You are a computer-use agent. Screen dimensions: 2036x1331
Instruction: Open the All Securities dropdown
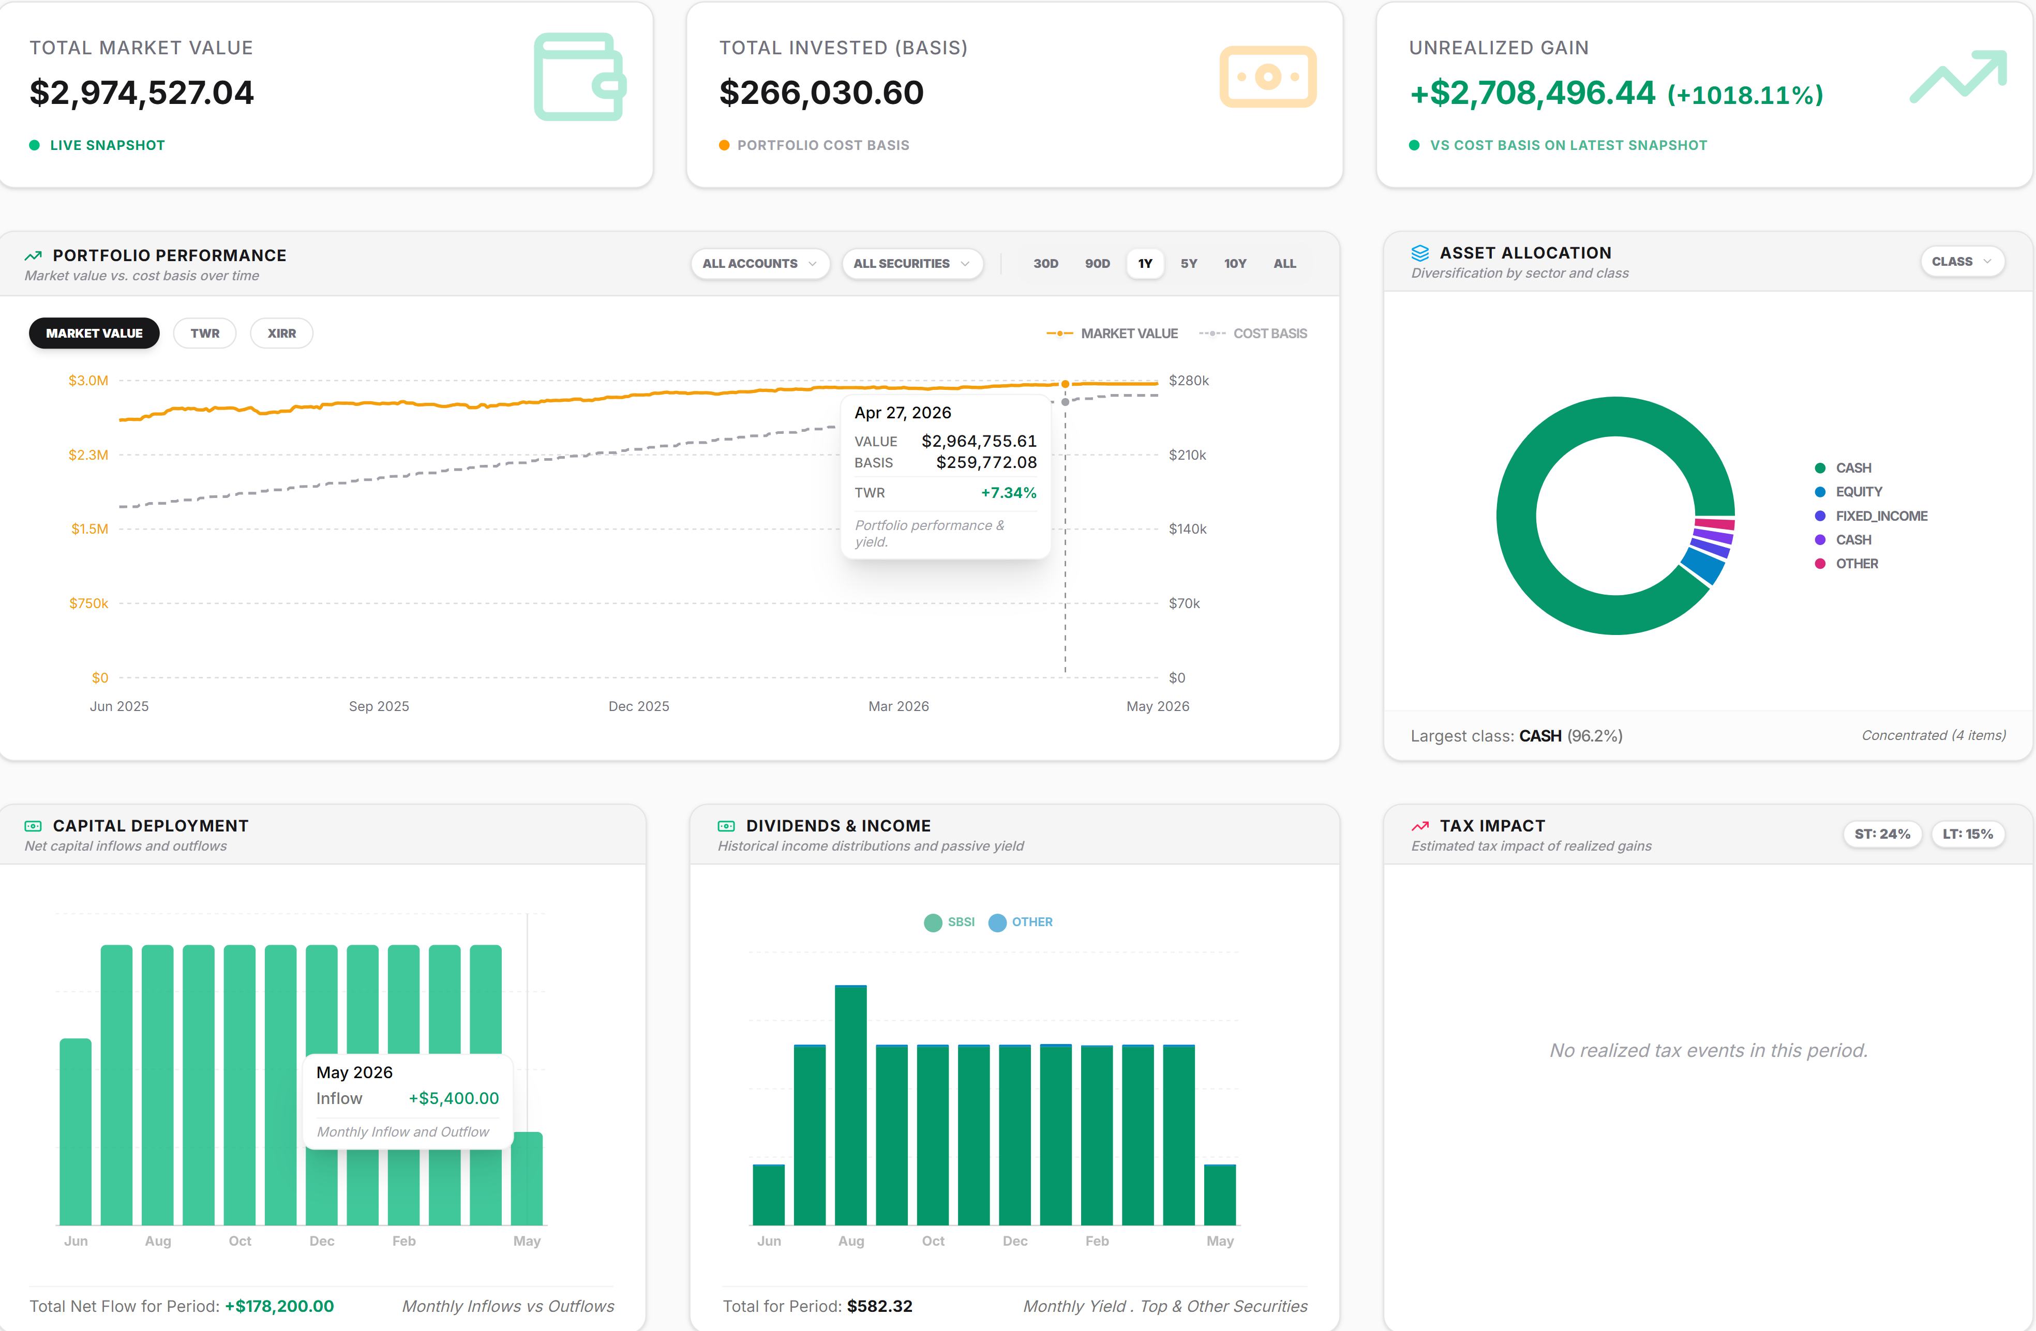click(x=912, y=264)
